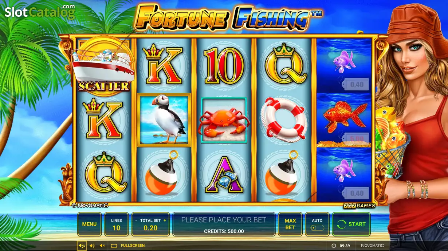
Task: Click the FULLSCREEN text label
Action: click(x=133, y=246)
